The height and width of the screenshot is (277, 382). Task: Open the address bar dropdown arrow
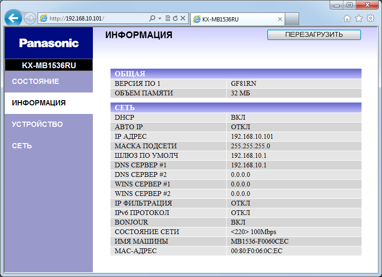[x=160, y=18]
